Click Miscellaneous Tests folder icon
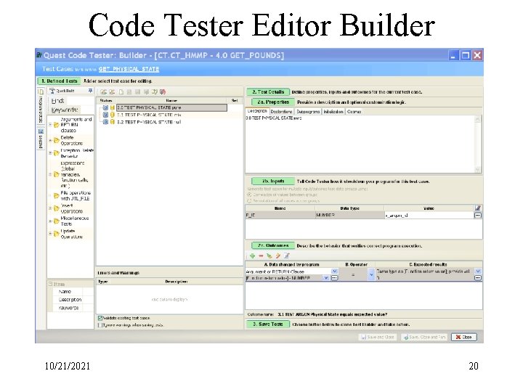This screenshot has height=392, width=523. (57, 221)
